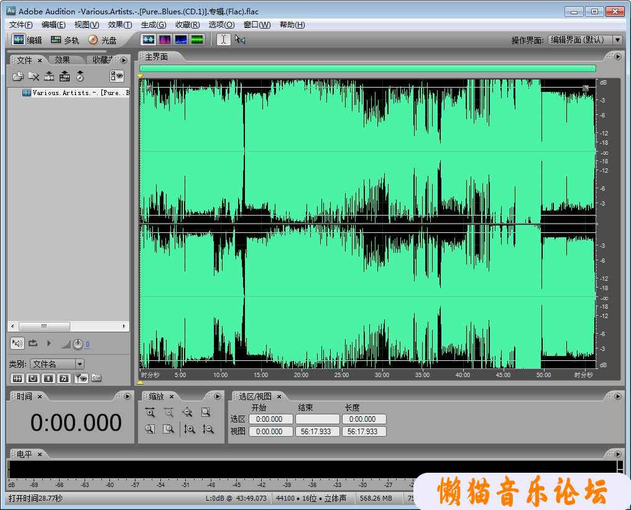Screen dimensions: 631x510
Task: Open the 缩放 panel options arrow menu
Action: pyautogui.click(x=218, y=396)
